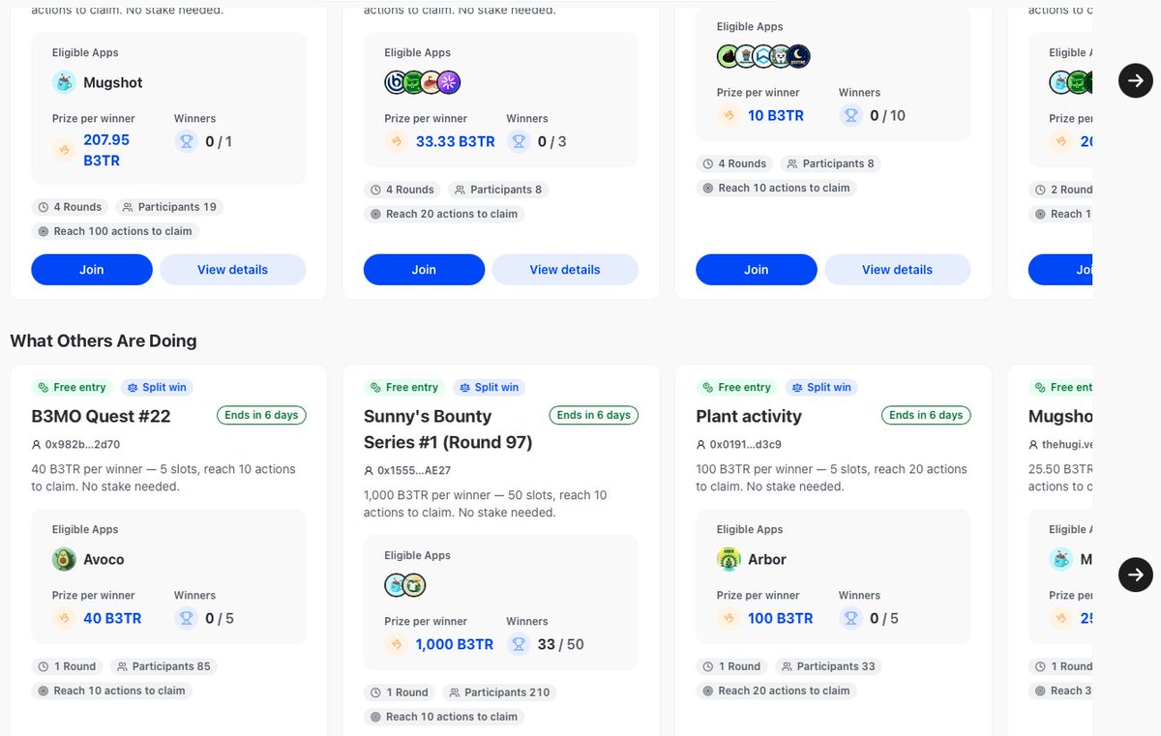Click the Arbor app icon
The width and height of the screenshot is (1161, 736).
point(729,559)
